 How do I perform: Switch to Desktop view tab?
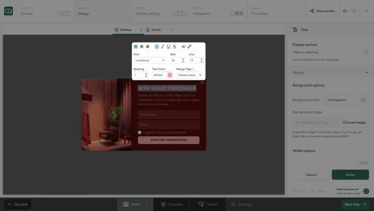123,30
